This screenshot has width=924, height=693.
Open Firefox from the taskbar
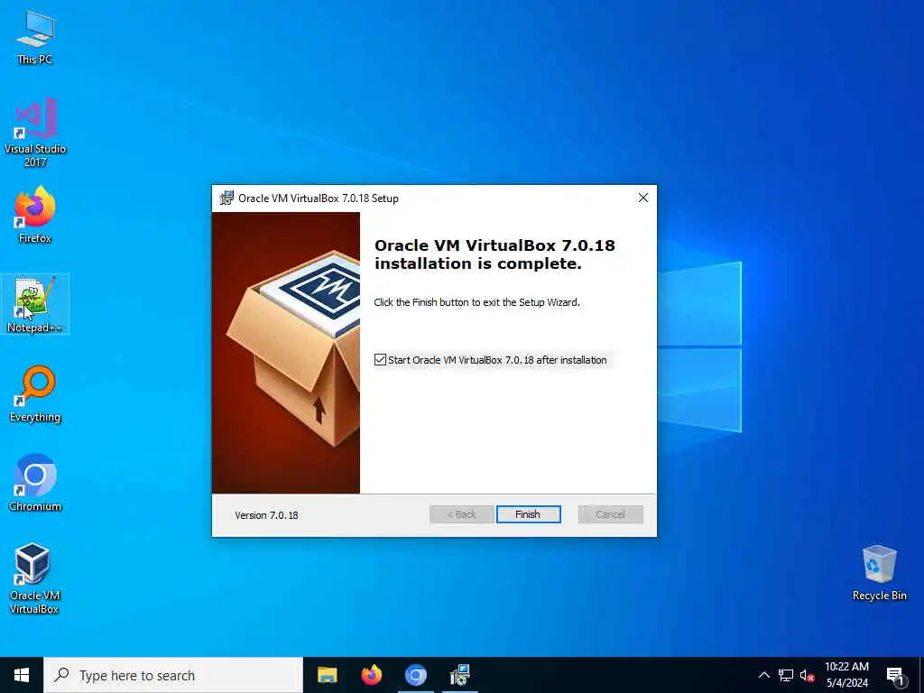371,675
